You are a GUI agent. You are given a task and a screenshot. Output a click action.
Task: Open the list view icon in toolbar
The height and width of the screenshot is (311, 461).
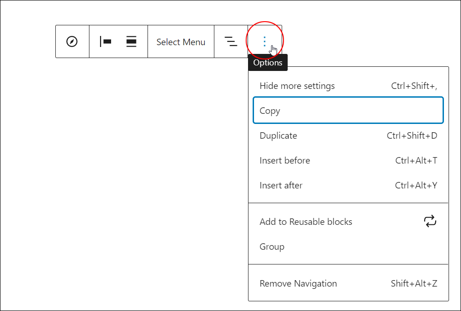(231, 41)
